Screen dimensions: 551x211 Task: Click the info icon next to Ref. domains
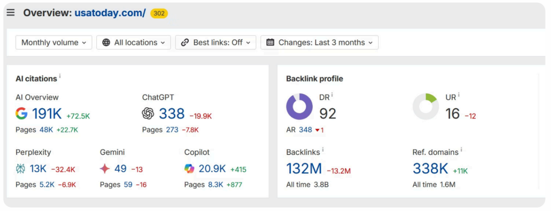point(461,150)
